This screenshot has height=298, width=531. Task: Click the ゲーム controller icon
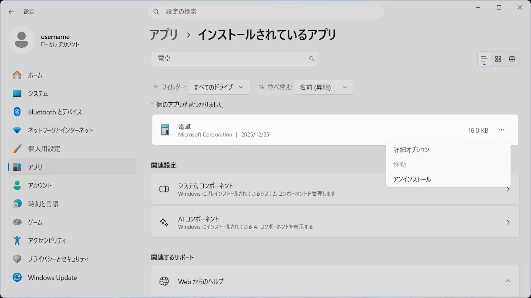(x=17, y=222)
